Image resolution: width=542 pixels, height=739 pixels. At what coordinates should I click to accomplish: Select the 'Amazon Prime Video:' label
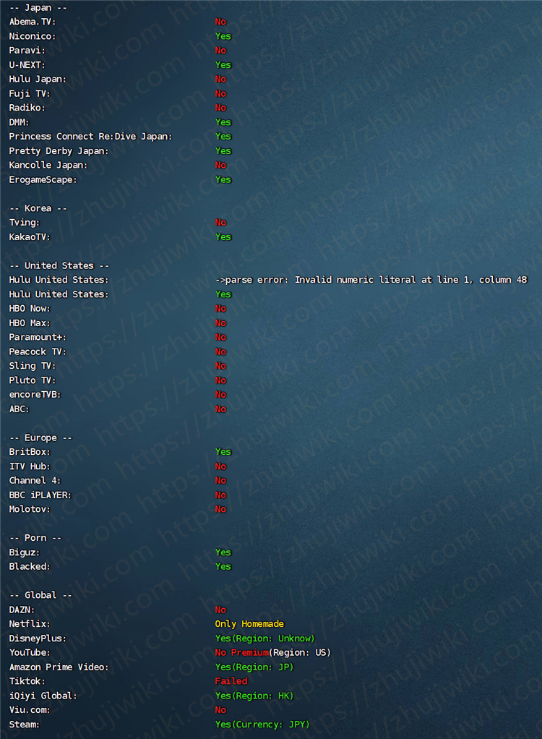[59, 667]
